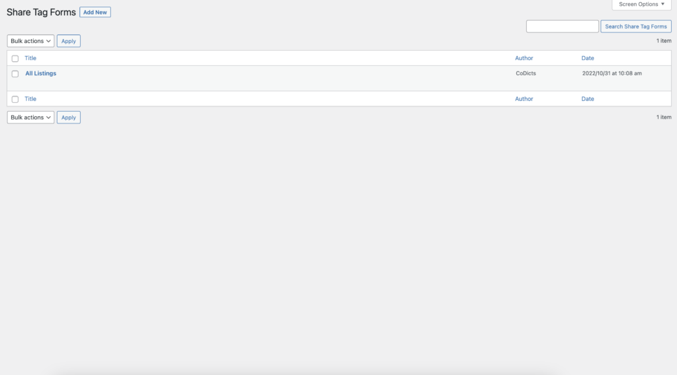677x375 pixels.
Task: Sort by Author in the table header
Action: click(x=524, y=58)
